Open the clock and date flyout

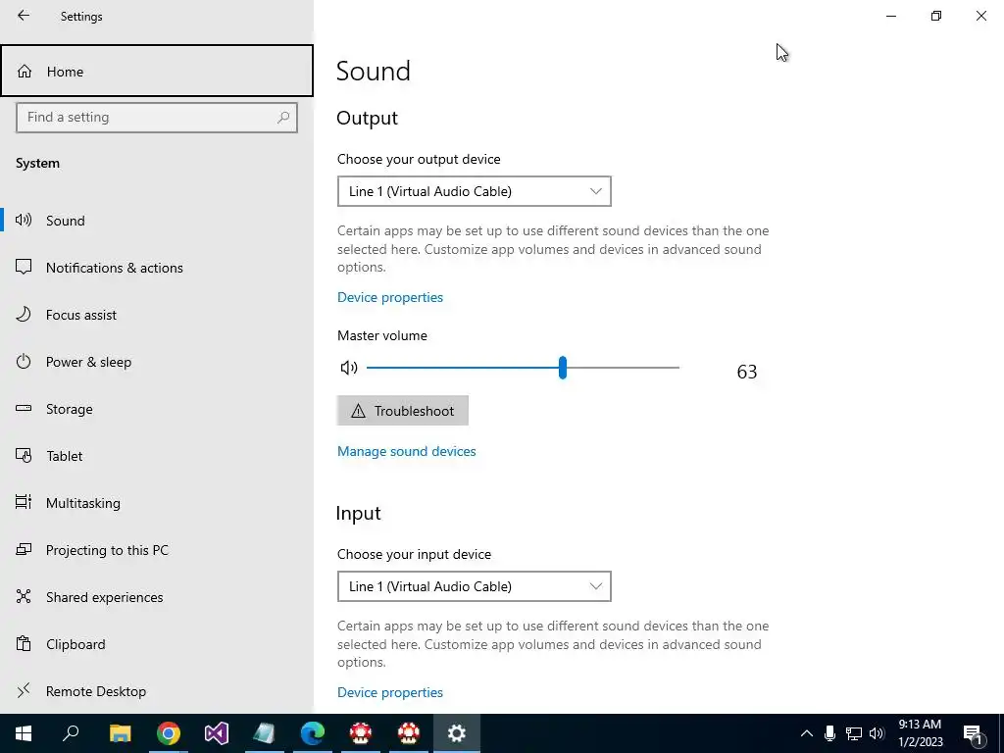tap(920, 733)
